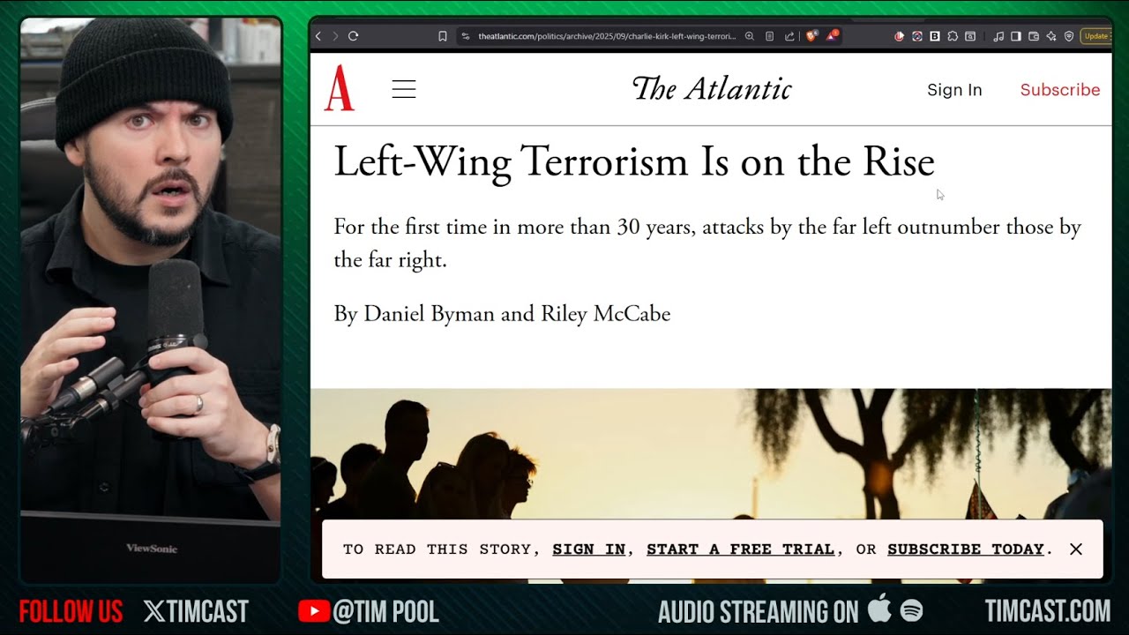Go back using the browser back arrow
Image resolution: width=1129 pixels, height=635 pixels.
[318, 36]
